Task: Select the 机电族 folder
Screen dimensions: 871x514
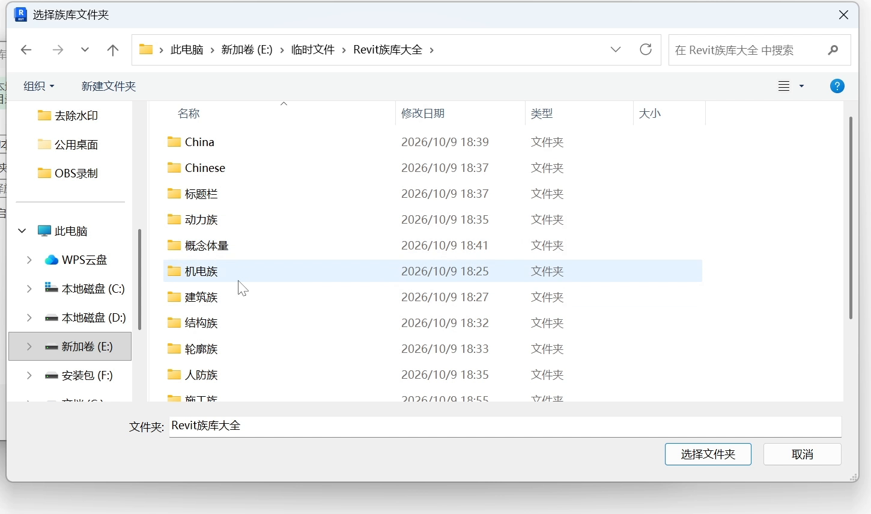Action: [432, 271]
